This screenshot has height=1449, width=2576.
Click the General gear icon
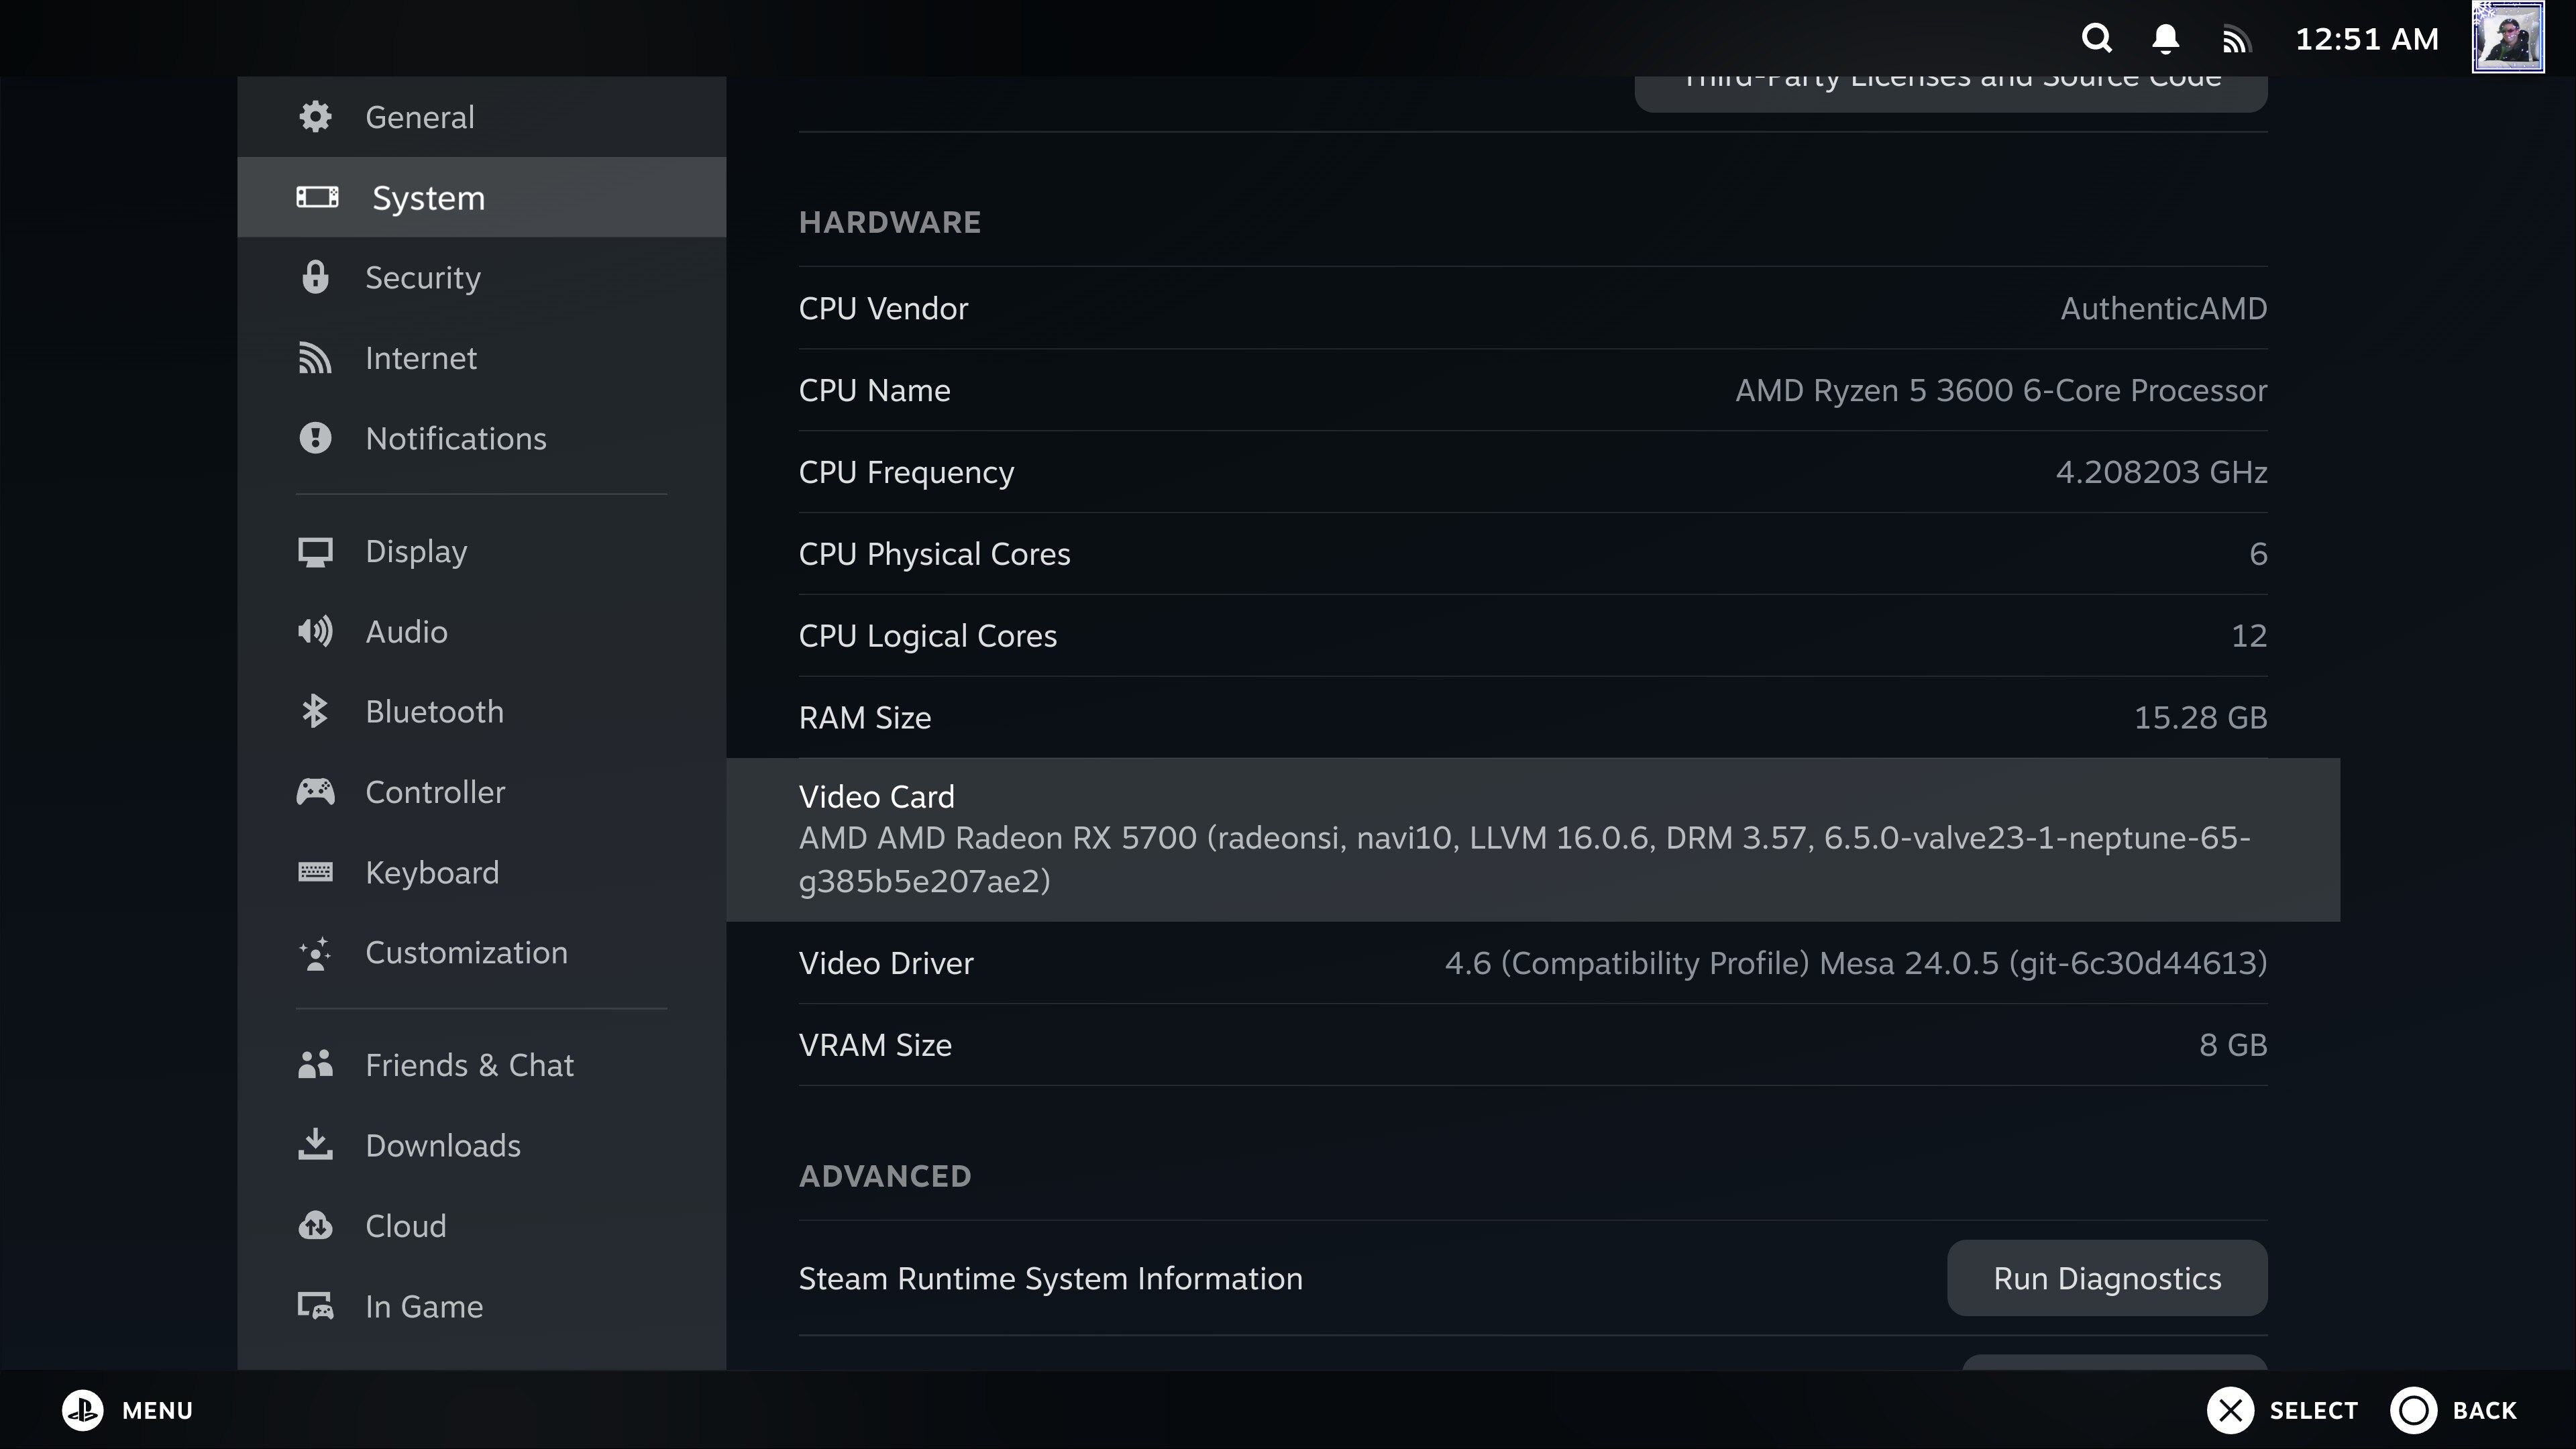pos(315,117)
